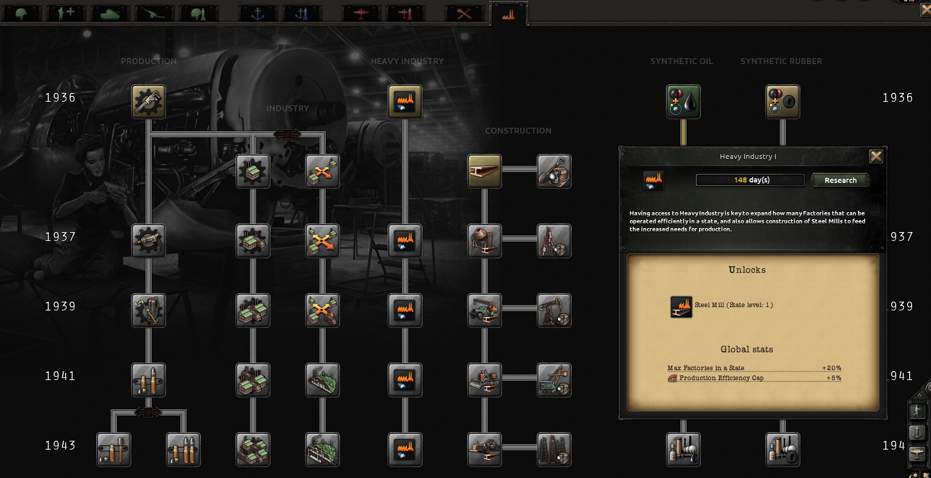Select the 1941 Excavation pickaxe technology

click(554, 380)
